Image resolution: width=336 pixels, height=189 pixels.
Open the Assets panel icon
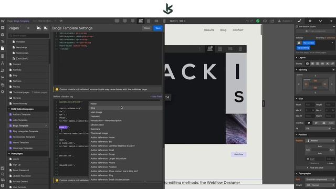tap(3, 85)
